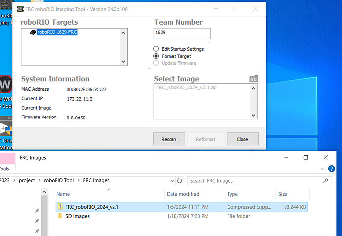Open the SD card image icon

coord(253,79)
